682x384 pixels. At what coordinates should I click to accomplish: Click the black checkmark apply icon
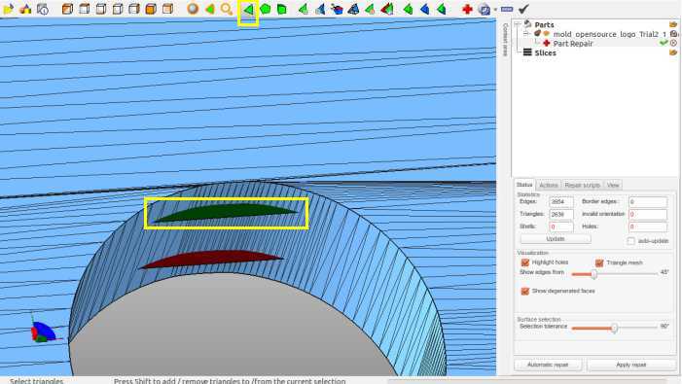(523, 9)
